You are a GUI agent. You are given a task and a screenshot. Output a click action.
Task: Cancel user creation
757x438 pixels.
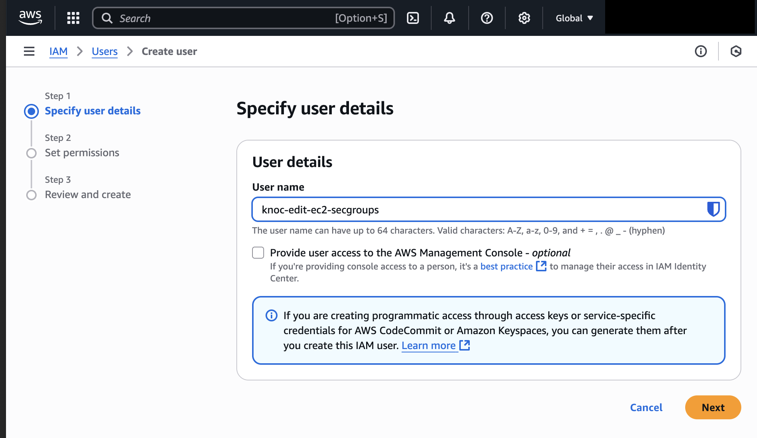click(x=646, y=407)
